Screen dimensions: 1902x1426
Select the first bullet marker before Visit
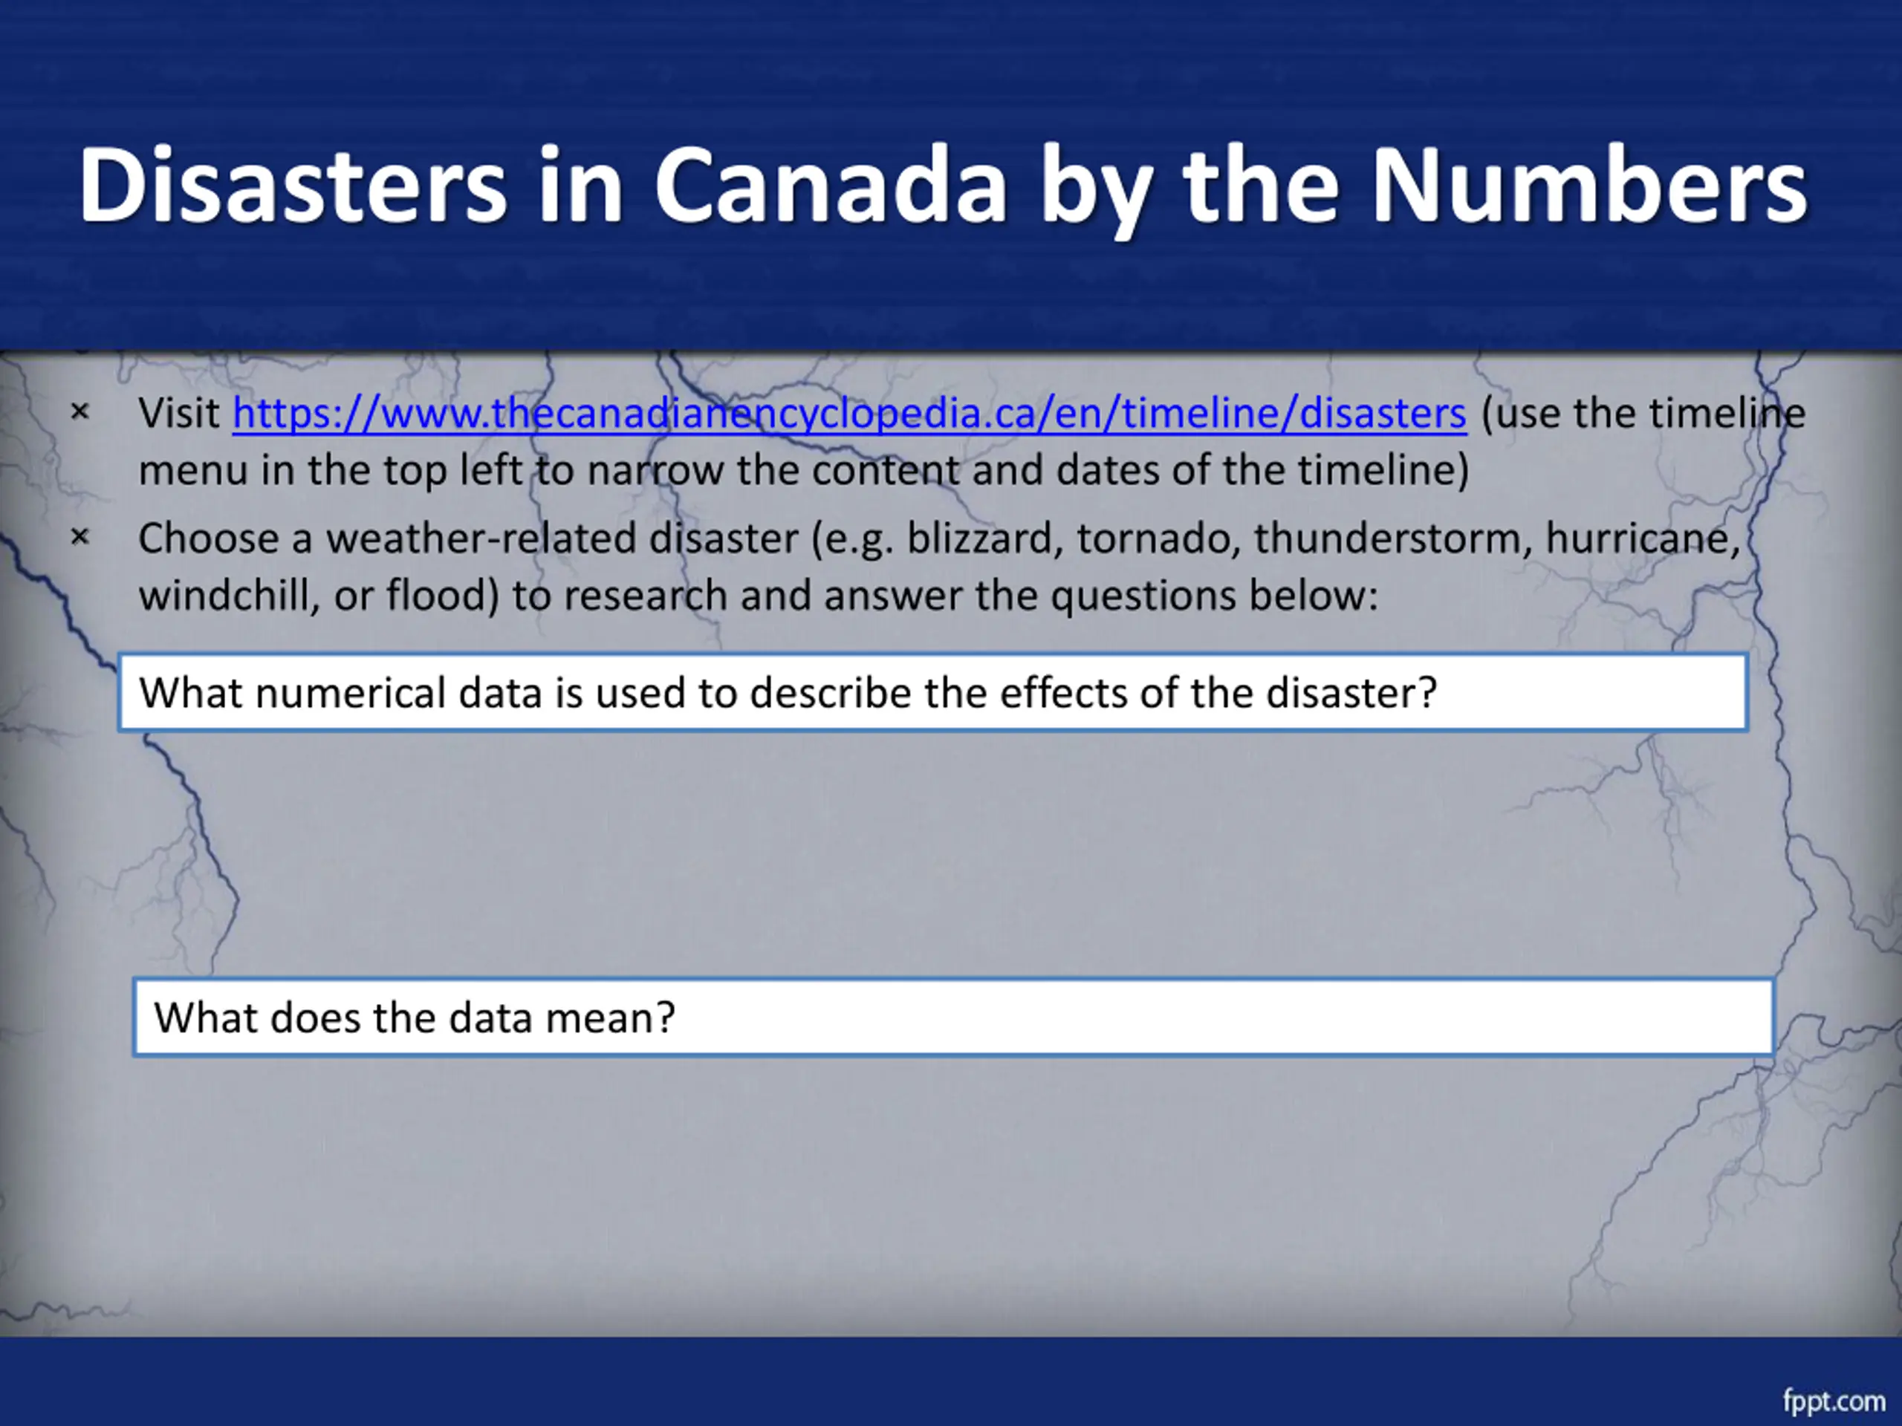coord(80,413)
